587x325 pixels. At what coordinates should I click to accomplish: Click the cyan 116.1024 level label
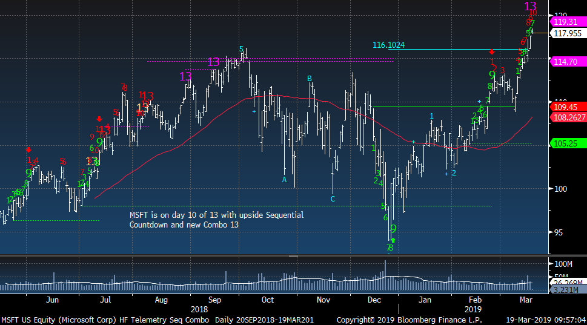(x=388, y=45)
